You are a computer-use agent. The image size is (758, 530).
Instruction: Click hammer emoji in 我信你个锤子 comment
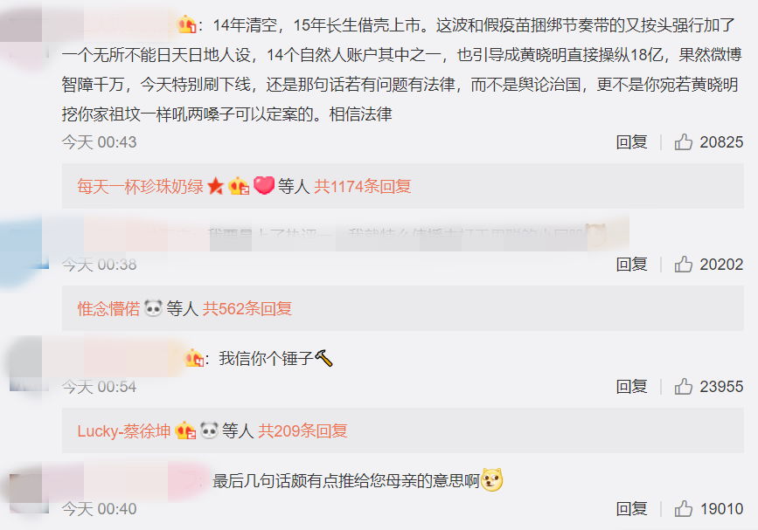click(323, 358)
